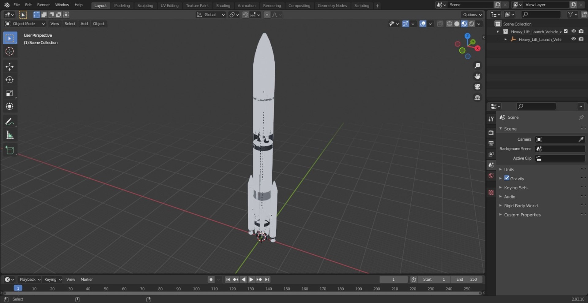This screenshot has width=588, height=303.
Task: Select the Select Box tool
Action: tap(10, 38)
